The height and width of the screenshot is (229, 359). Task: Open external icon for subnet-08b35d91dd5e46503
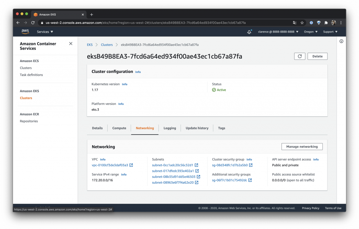tap(198, 176)
